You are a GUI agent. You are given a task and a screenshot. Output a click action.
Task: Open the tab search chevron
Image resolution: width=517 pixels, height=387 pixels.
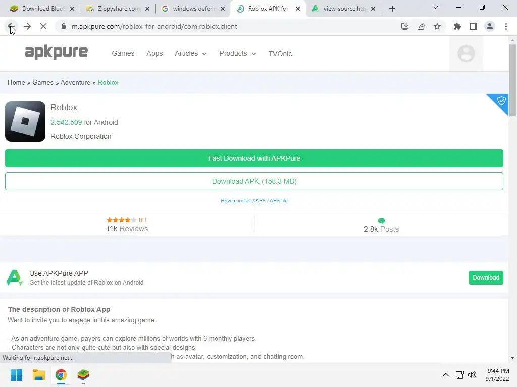[x=436, y=7]
